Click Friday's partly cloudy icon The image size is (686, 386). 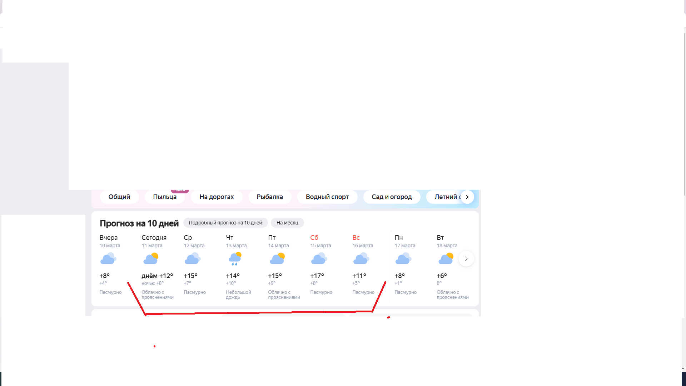[277, 258]
